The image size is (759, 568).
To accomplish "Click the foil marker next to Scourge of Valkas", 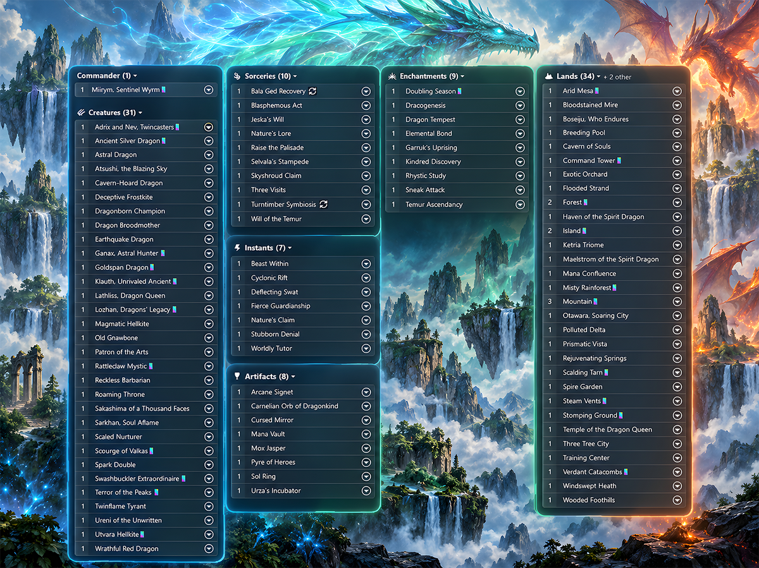I will click(x=152, y=451).
